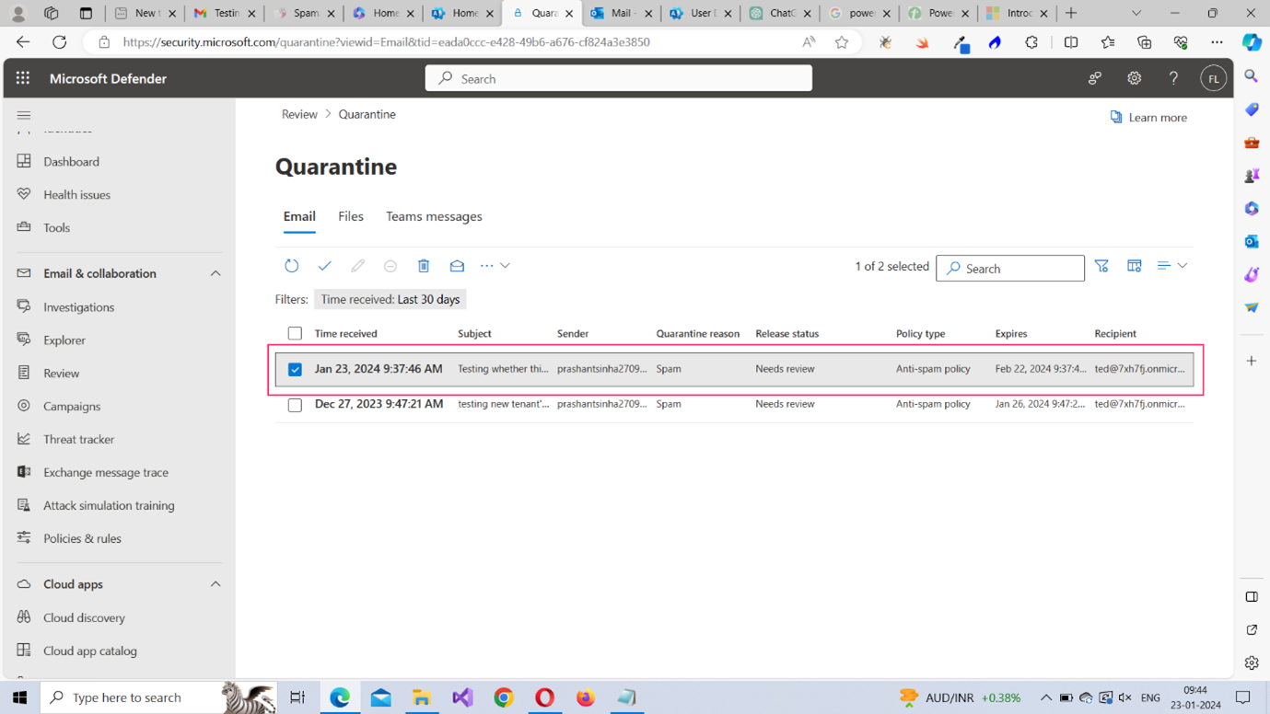Open the Learn more link
Image resolution: width=1270 pixels, height=714 pixels.
click(x=1148, y=118)
